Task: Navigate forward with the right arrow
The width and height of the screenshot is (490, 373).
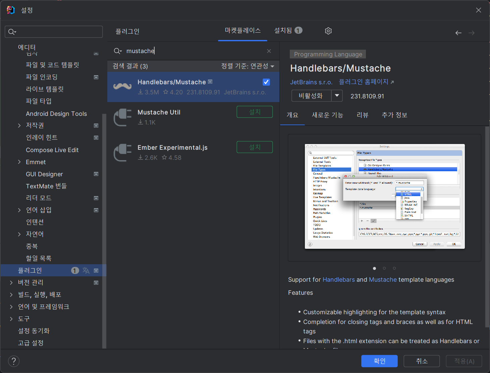Action: (472, 33)
